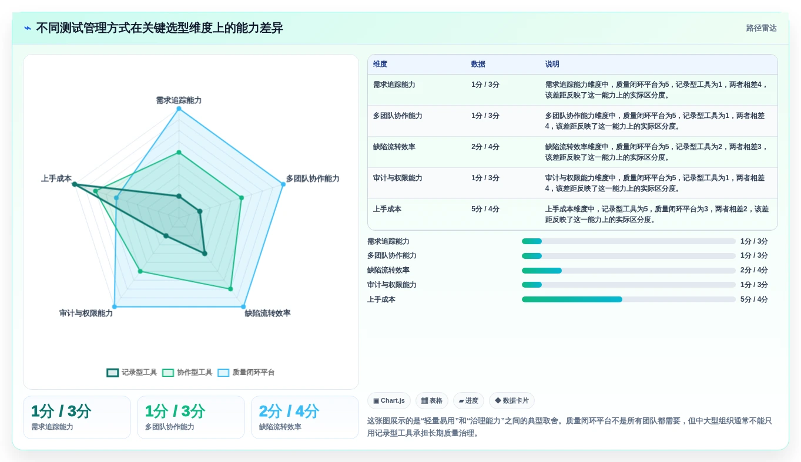Click the 数据卡片 chip

512,401
